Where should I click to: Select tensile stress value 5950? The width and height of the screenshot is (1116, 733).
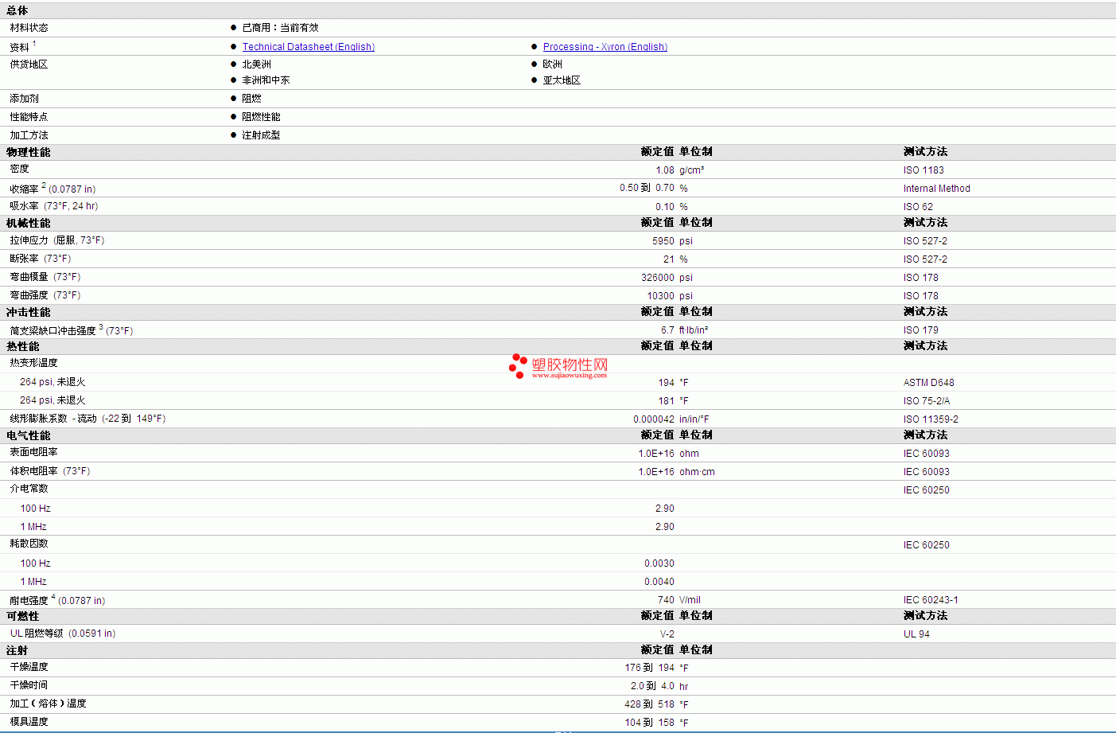click(x=663, y=241)
